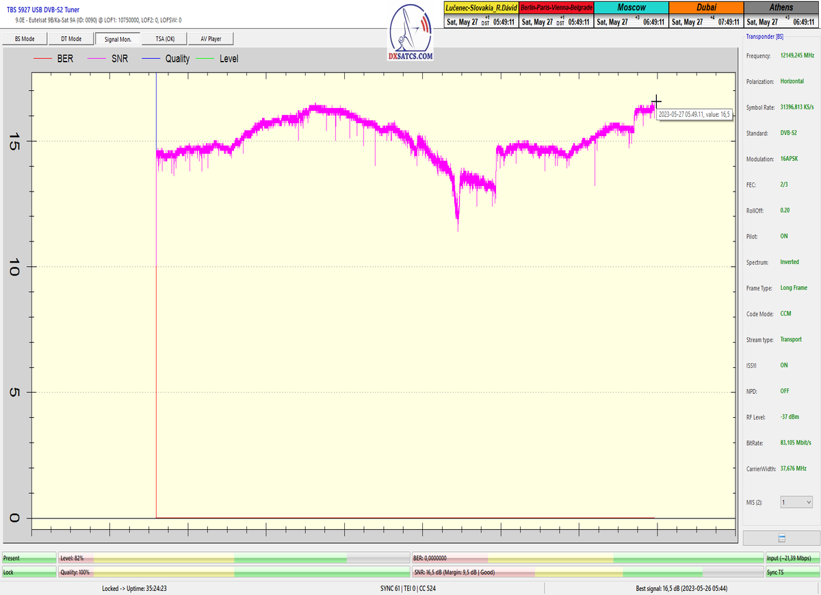Toggle the BER line in chart legend
Screen dimensions: 821x595
coord(56,59)
